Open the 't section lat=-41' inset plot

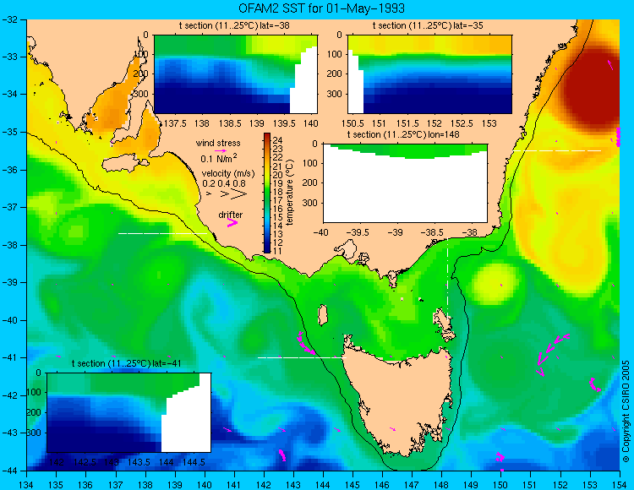[x=128, y=412]
